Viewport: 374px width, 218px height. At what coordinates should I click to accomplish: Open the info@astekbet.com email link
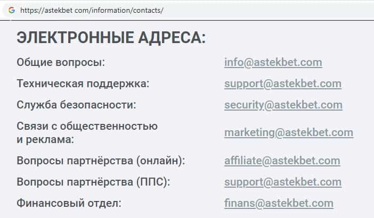coord(273,62)
